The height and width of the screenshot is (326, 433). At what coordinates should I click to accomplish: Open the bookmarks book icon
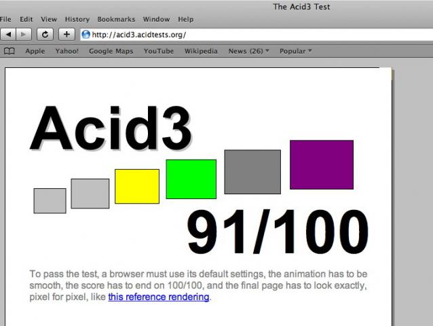pos(9,51)
